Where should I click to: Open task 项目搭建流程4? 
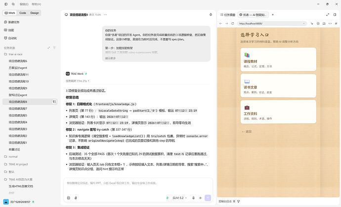coord(18,122)
